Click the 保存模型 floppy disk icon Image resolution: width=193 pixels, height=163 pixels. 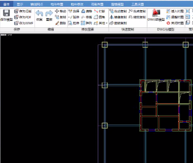[x=6, y=13]
